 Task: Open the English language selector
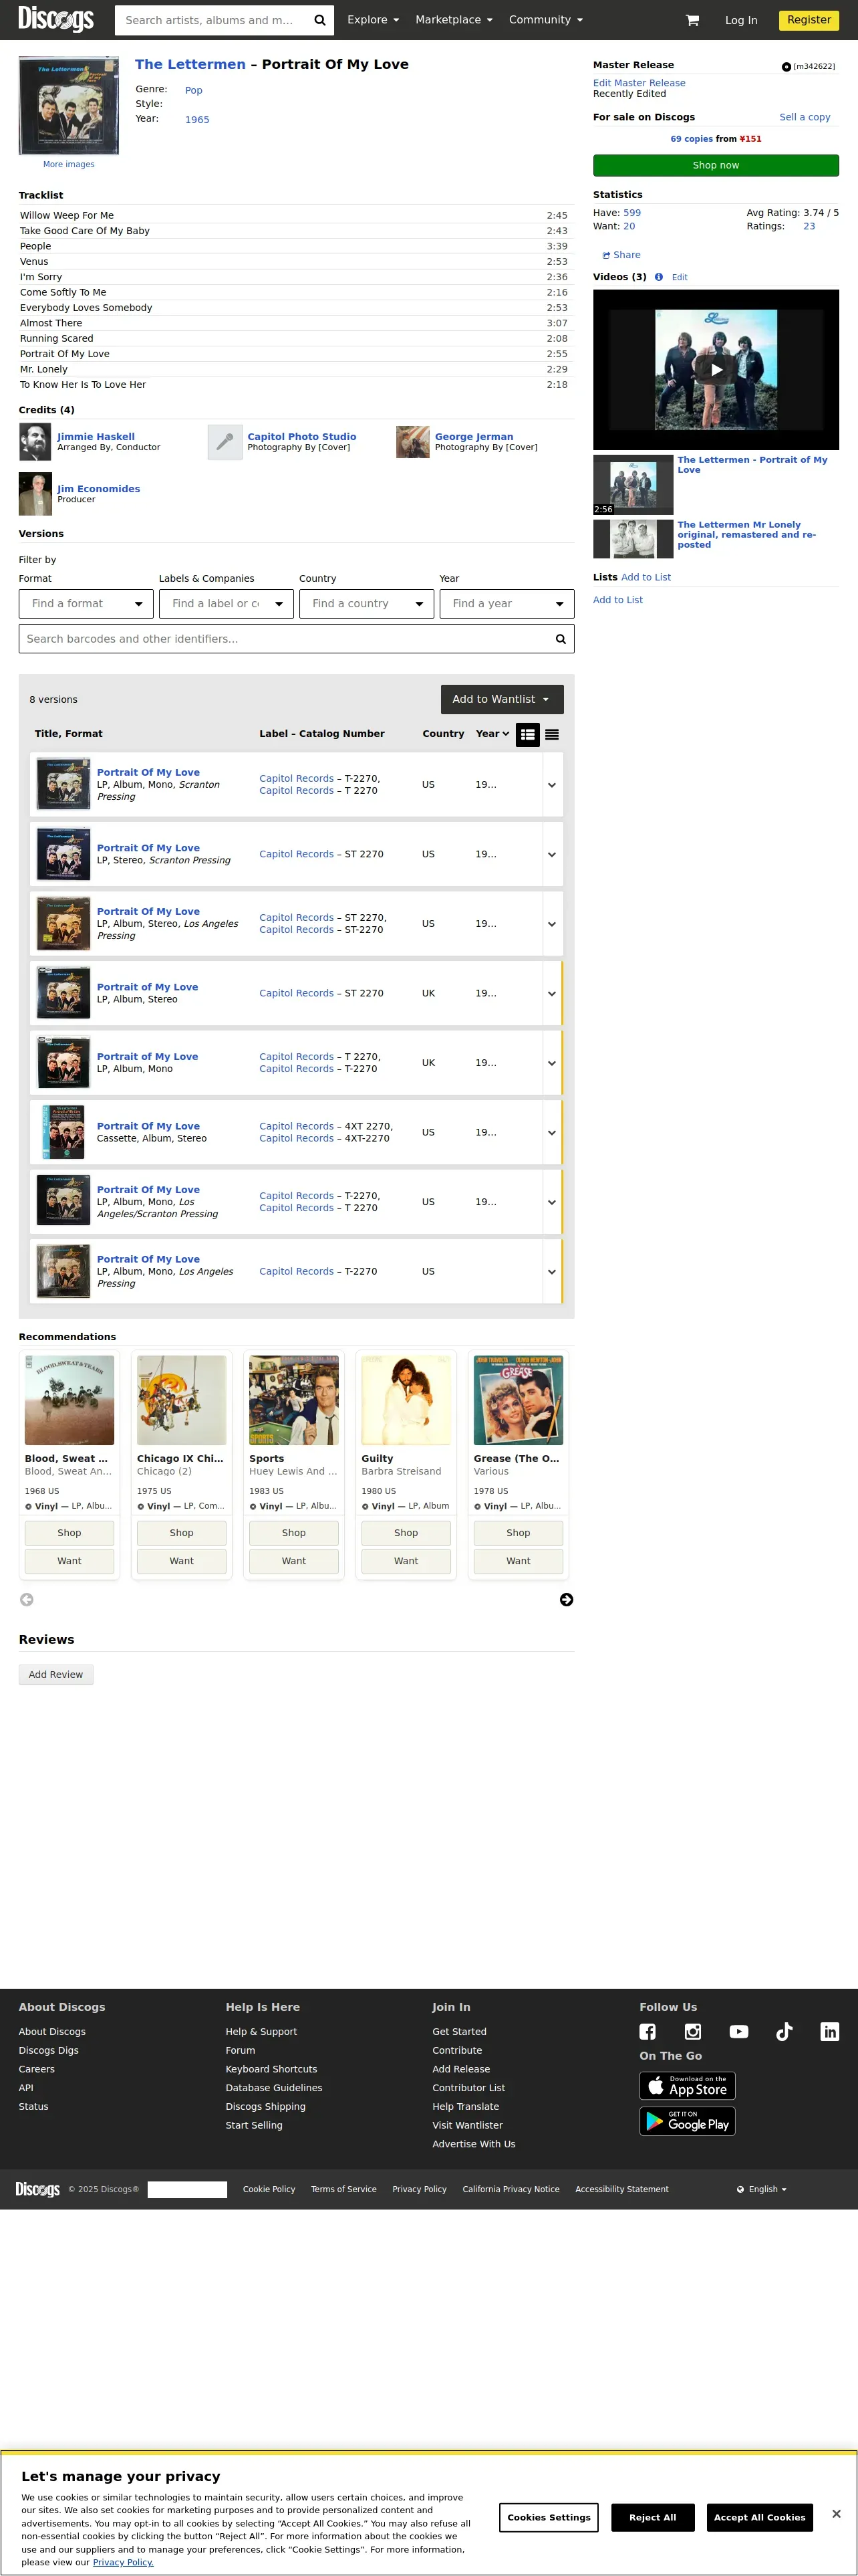click(761, 2189)
